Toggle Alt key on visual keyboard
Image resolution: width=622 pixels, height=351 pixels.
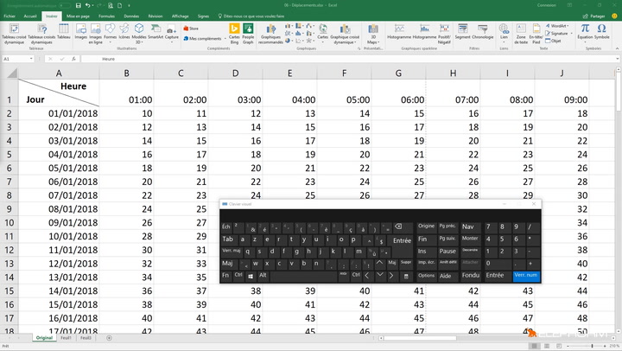pyautogui.click(x=263, y=276)
